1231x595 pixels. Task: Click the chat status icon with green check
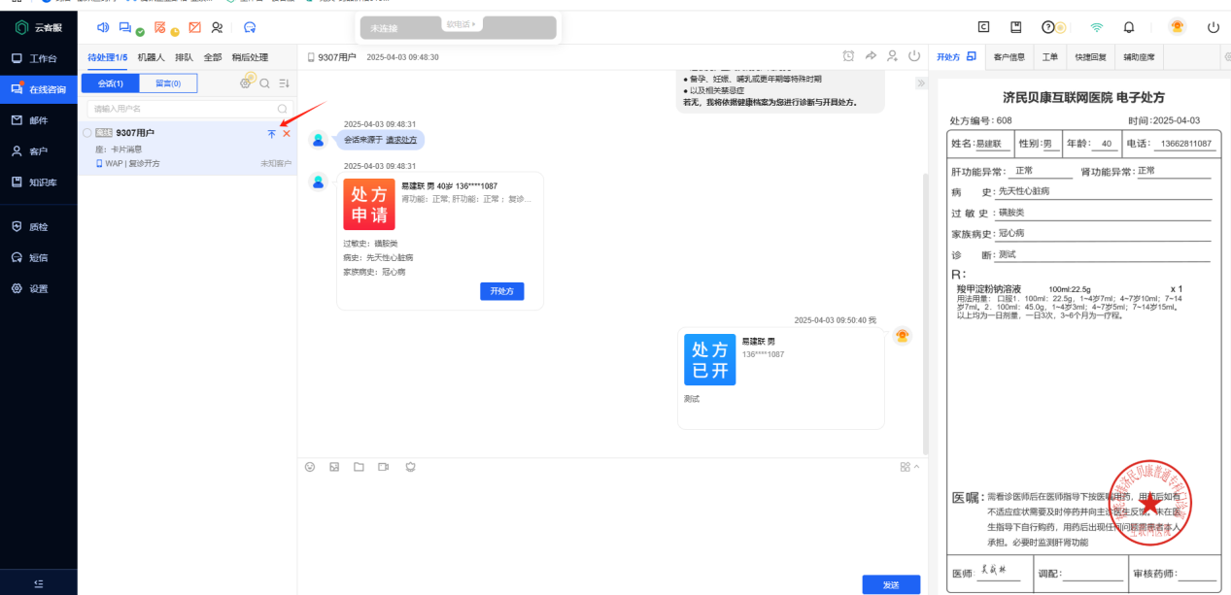click(126, 27)
